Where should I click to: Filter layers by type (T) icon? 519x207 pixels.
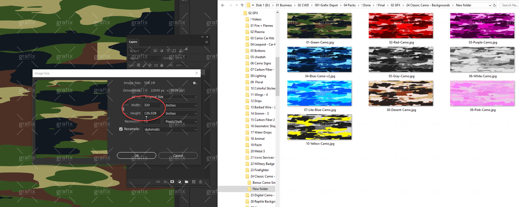pos(168,51)
